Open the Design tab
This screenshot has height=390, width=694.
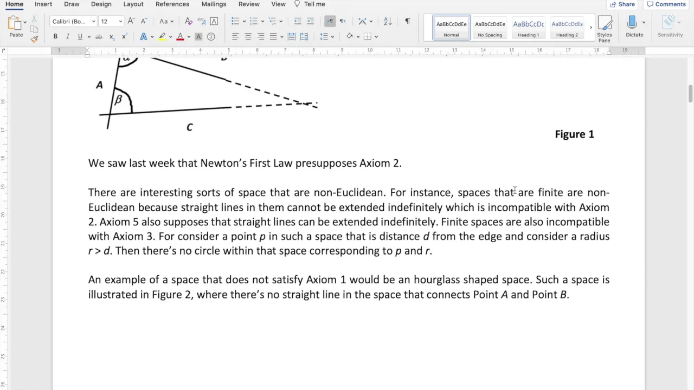(101, 4)
